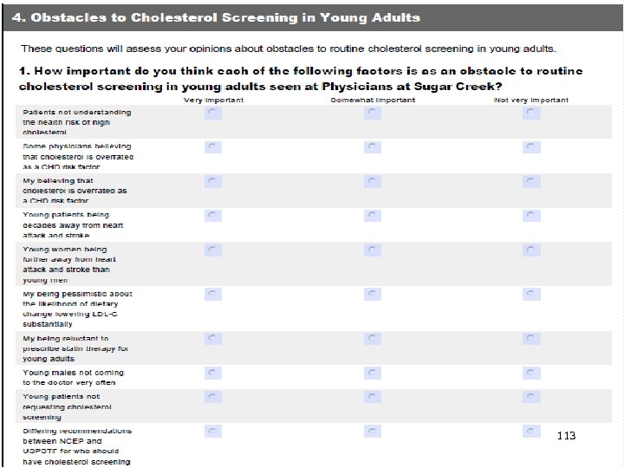The image size is (624, 468).
Task: Select Very important for patients not understanding risk
Action: pyautogui.click(x=211, y=114)
